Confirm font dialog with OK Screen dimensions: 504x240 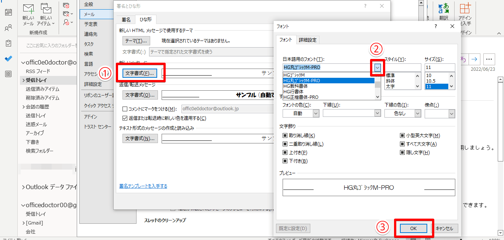pyautogui.click(x=413, y=228)
